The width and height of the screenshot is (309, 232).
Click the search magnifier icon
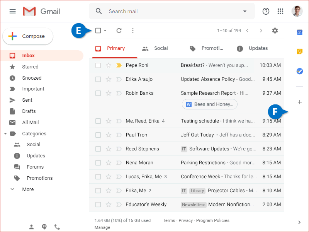tap(99, 11)
